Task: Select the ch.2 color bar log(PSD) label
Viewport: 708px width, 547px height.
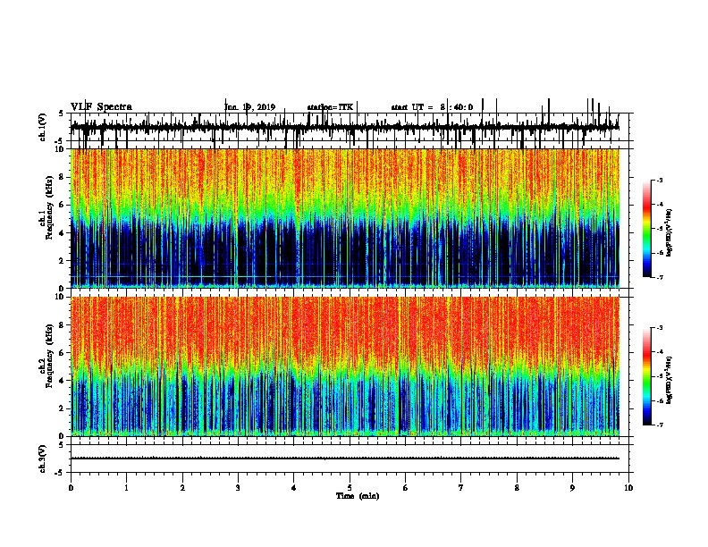Action: [669, 381]
